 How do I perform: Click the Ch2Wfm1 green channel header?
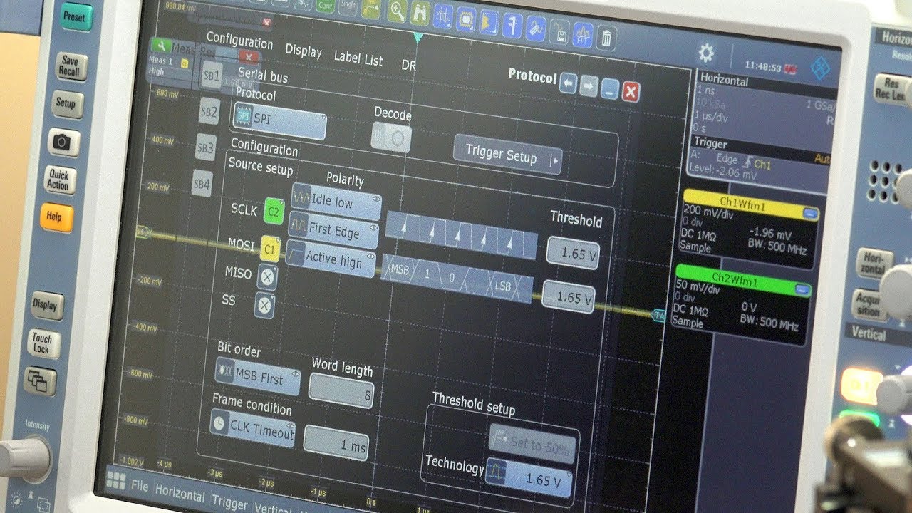point(742,280)
